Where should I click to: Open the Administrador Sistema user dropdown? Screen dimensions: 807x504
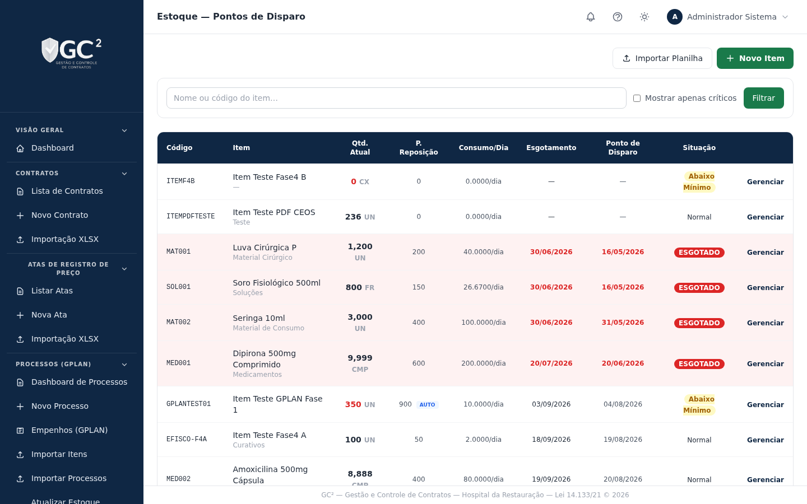(728, 17)
